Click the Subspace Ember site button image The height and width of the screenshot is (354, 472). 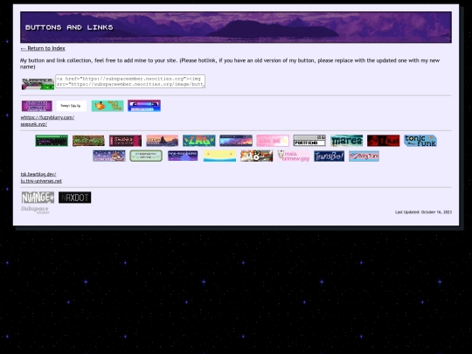38,84
